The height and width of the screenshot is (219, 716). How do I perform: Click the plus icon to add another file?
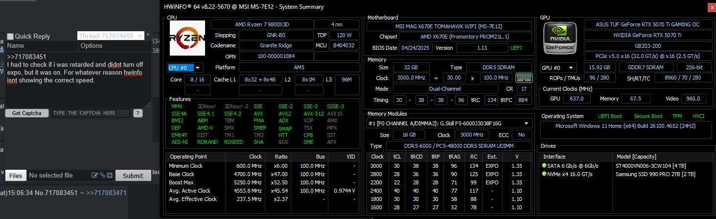coord(110,175)
